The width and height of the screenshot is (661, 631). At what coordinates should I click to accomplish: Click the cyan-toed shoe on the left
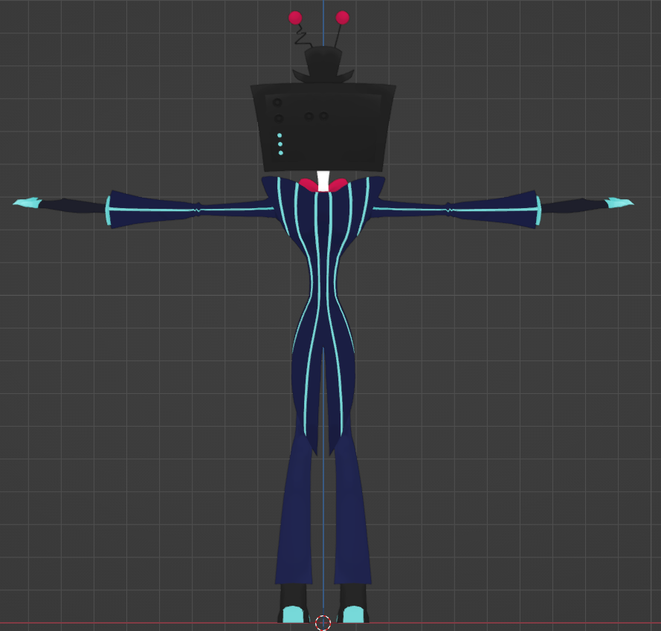(x=294, y=614)
